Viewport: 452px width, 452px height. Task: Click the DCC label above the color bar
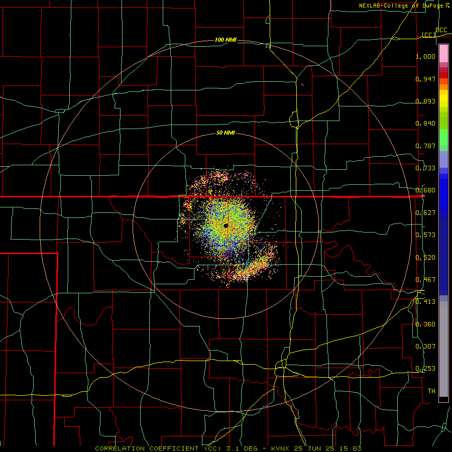point(441,30)
